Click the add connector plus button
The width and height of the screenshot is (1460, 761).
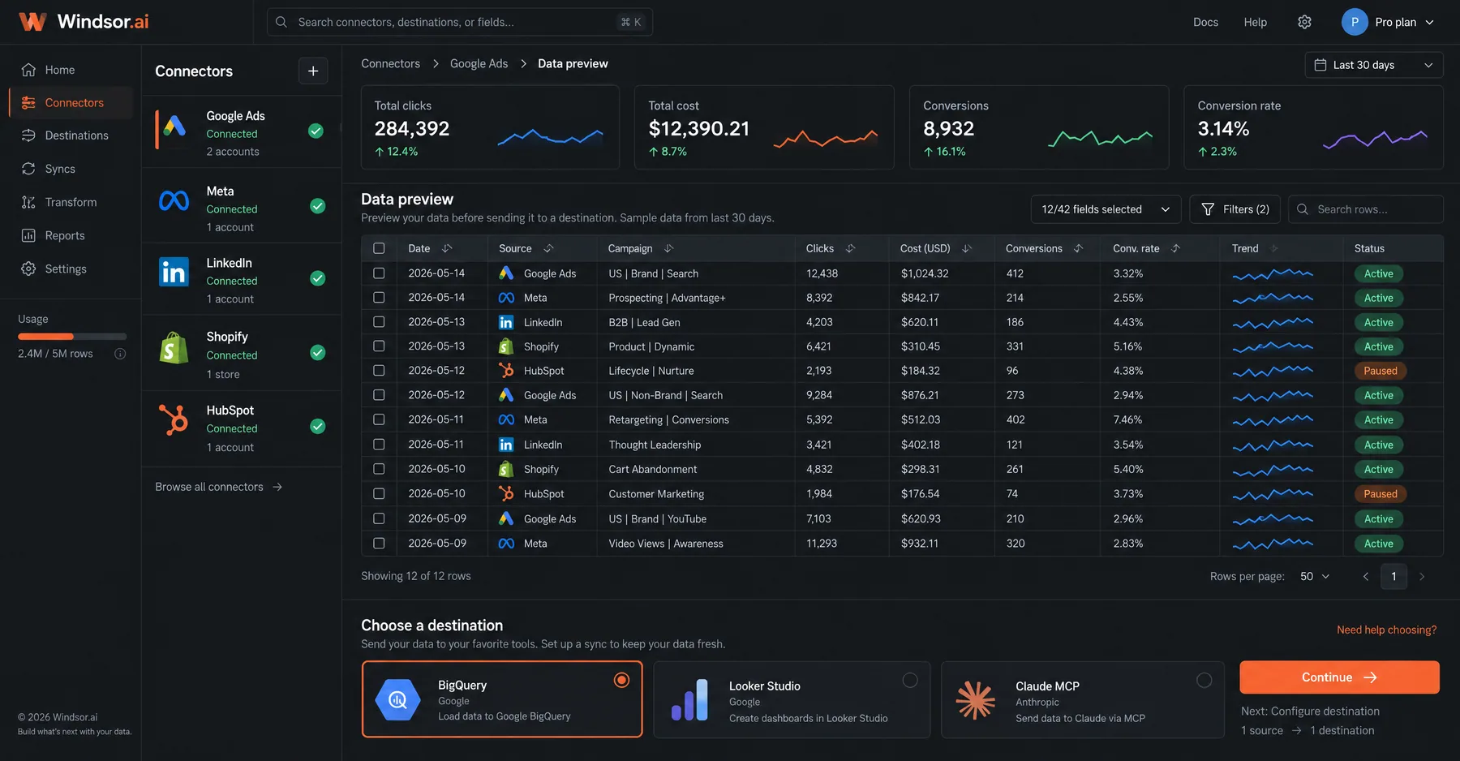(313, 71)
